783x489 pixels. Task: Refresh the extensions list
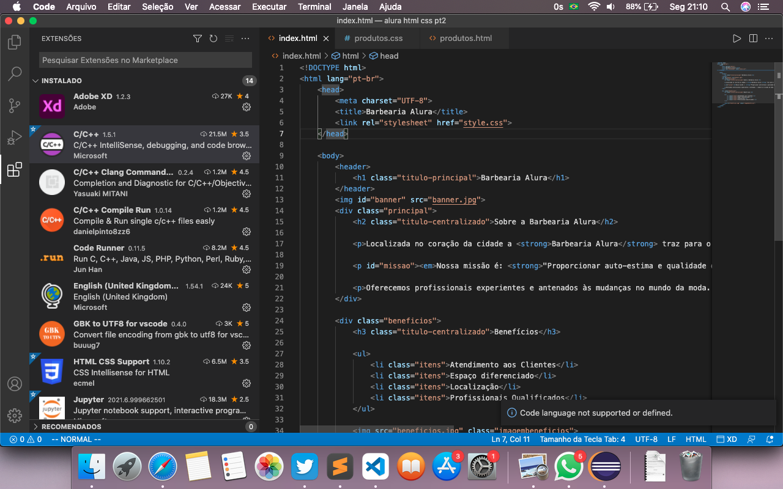213,39
